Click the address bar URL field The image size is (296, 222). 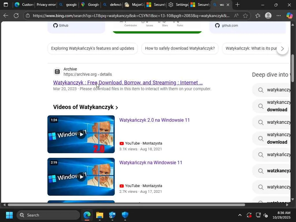pos(131,16)
